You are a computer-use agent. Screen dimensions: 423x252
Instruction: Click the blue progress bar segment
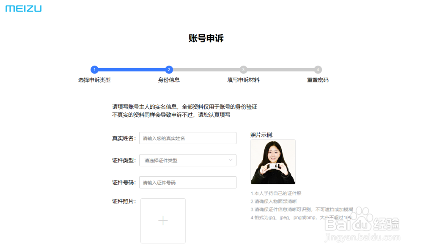[x=131, y=70]
